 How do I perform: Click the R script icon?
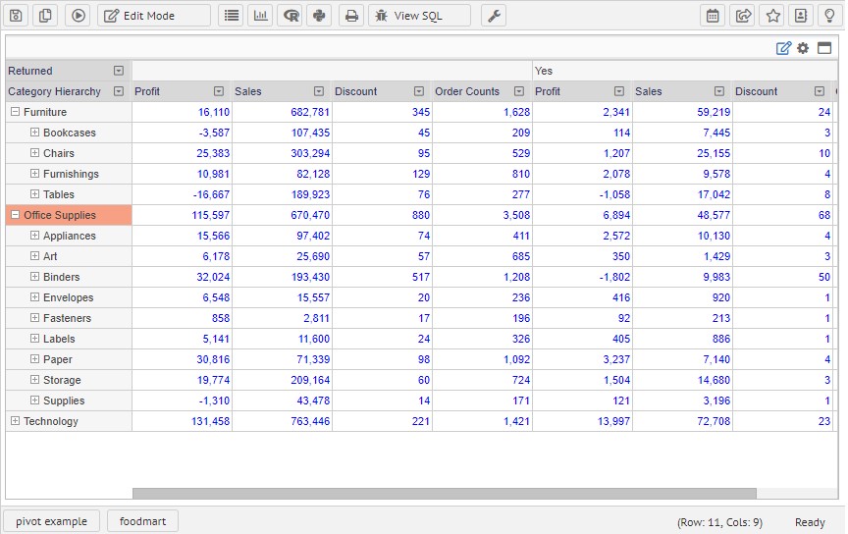coord(290,16)
